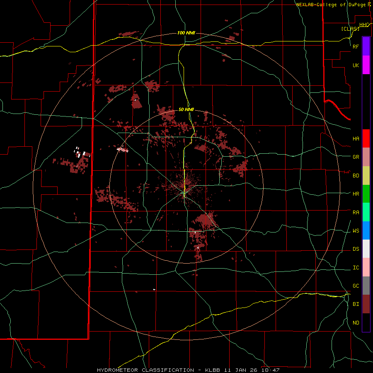Click the UK magenta legend swatch
373x373 pixels.
[x=366, y=65]
